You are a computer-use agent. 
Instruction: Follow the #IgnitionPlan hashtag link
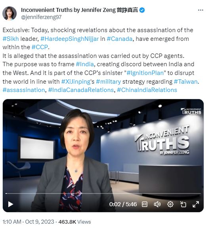pos(145,73)
